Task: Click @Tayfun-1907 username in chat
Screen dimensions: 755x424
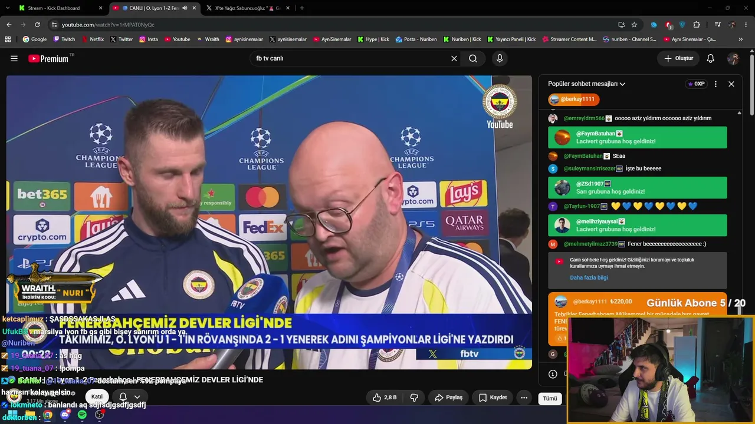Action: point(582,206)
